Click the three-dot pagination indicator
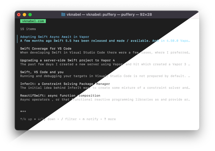The height and width of the screenshot is (151, 215). pyautogui.click(x=23, y=111)
